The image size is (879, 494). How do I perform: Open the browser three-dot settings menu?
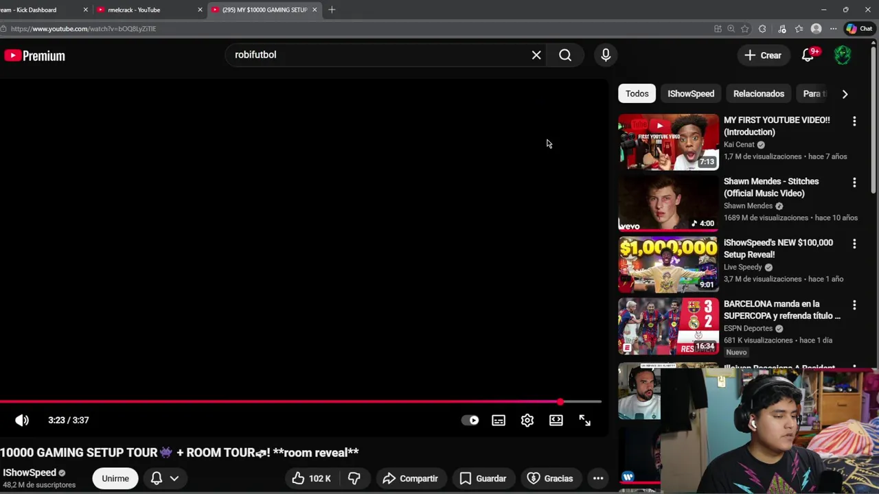click(833, 29)
